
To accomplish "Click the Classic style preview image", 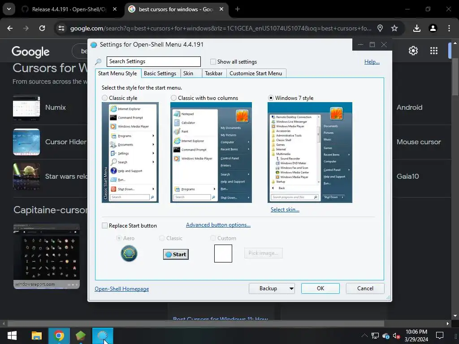I will pyautogui.click(x=130, y=152).
